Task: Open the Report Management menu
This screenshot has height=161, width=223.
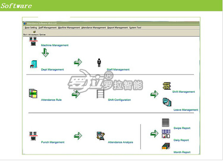Action: coord(117,28)
